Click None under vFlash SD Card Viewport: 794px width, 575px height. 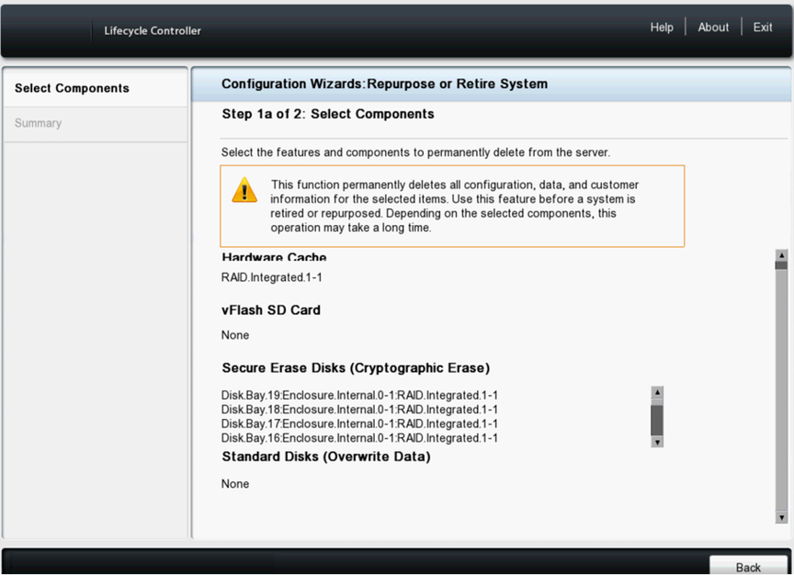tap(235, 335)
